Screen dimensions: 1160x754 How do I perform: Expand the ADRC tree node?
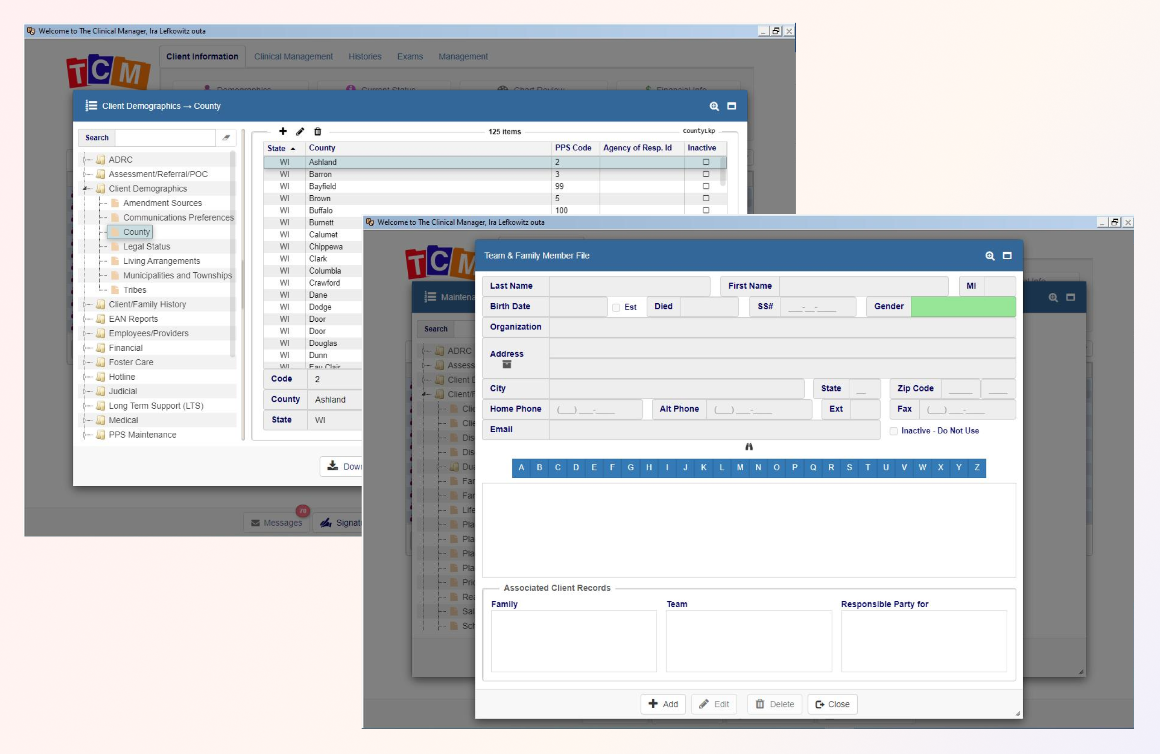point(85,159)
